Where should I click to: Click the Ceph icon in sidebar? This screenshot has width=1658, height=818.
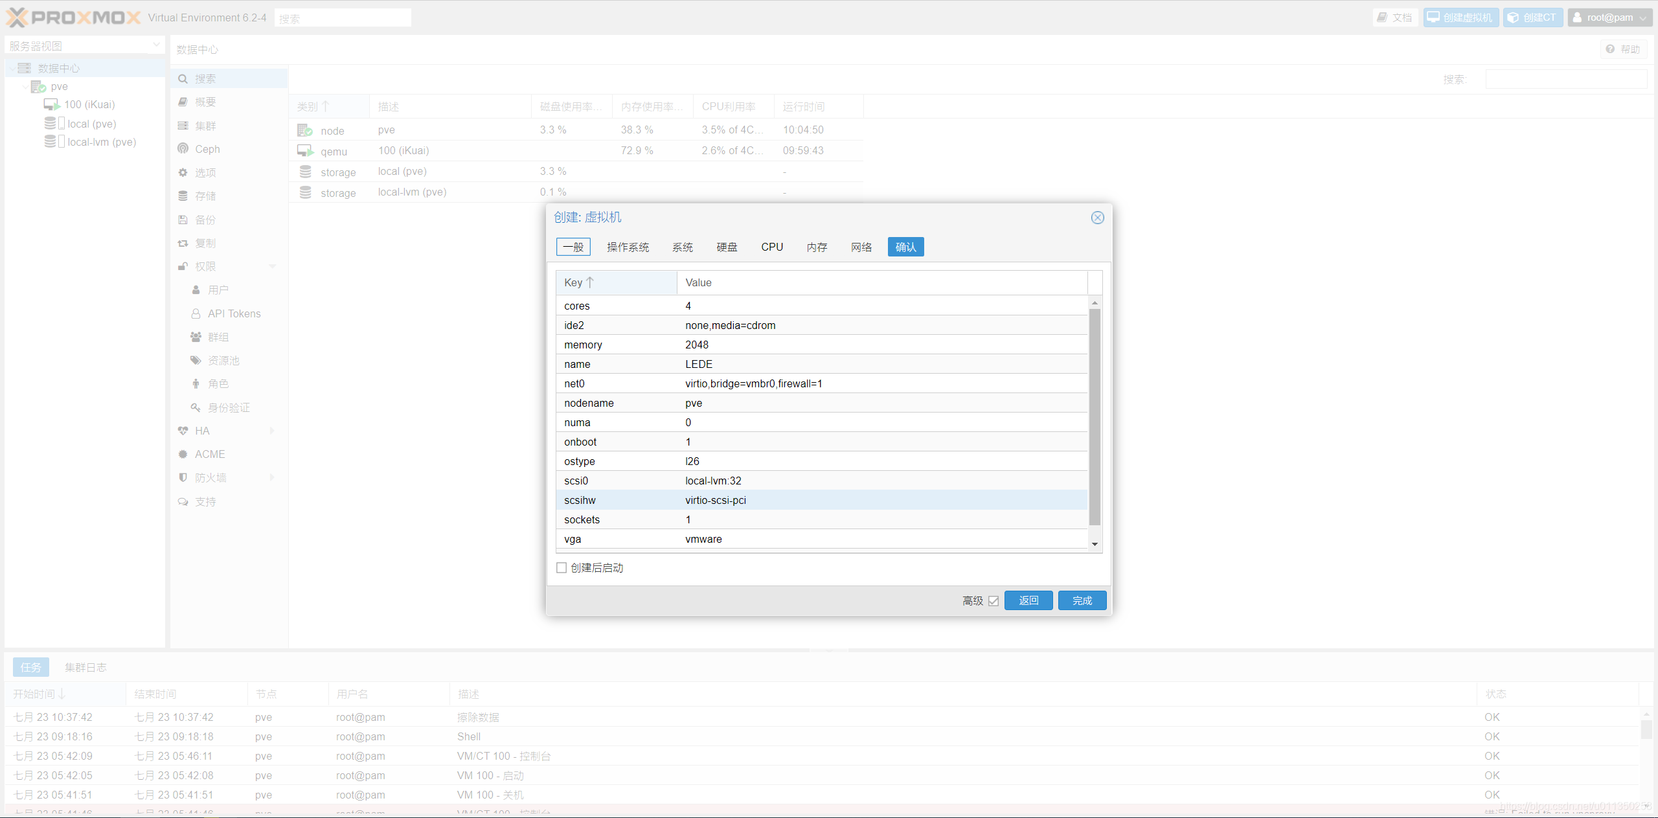[183, 149]
